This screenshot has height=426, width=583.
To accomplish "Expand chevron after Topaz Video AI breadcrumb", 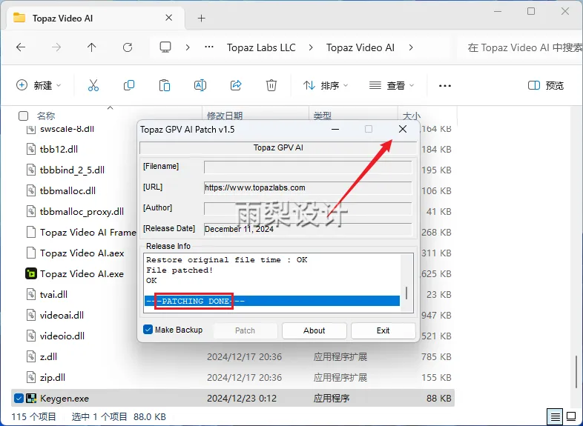I will (410, 47).
